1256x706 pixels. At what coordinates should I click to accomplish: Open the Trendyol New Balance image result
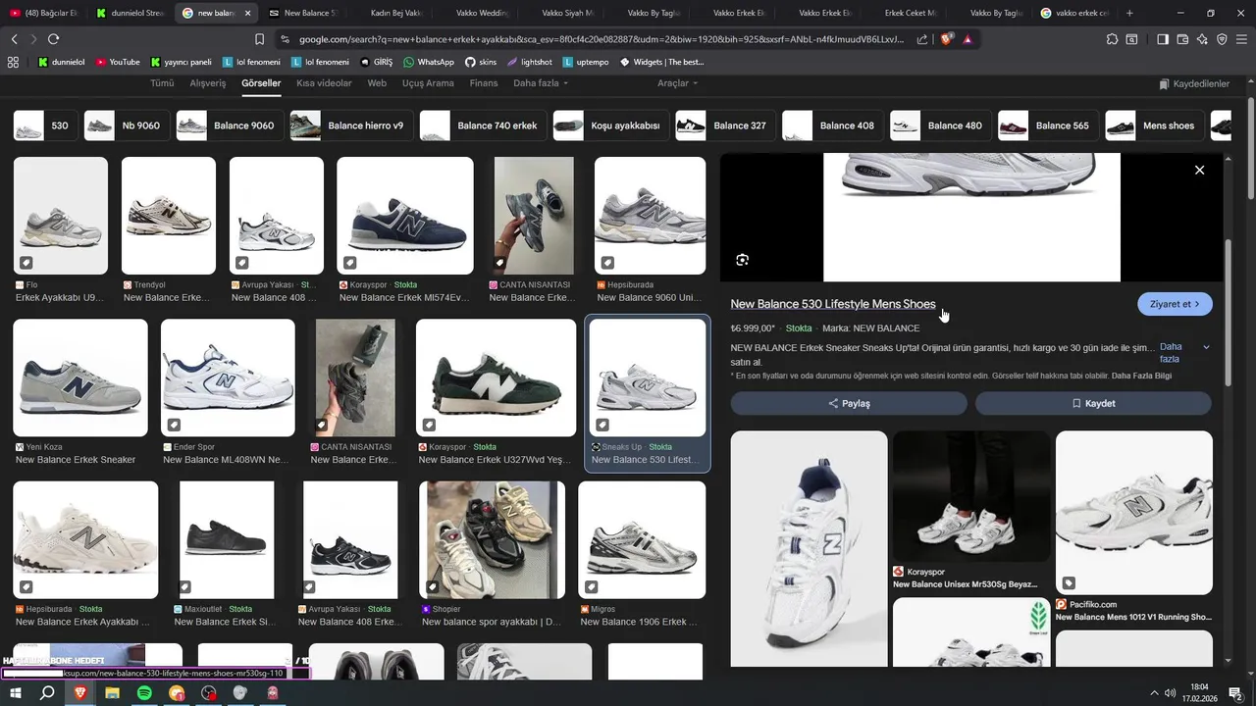[168, 216]
